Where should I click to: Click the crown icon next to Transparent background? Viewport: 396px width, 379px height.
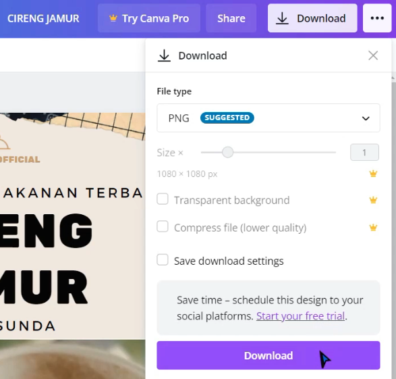(373, 200)
